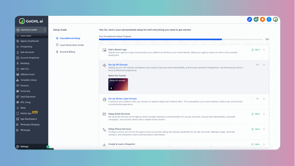The image size is (295, 166).
Task: Open the 'Click here to switch' account dropdown
Action: (x=31, y=30)
